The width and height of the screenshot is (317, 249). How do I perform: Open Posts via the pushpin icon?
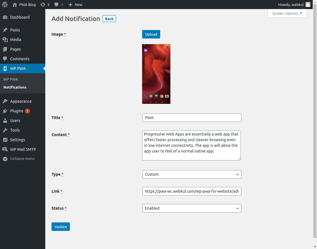(5, 30)
